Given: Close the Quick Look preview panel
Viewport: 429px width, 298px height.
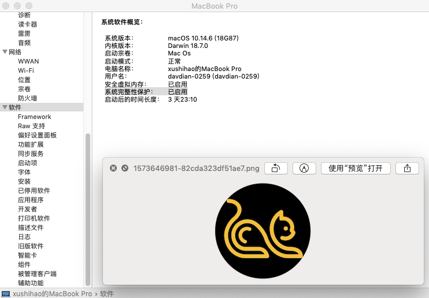Looking at the screenshot, I should 113,168.
